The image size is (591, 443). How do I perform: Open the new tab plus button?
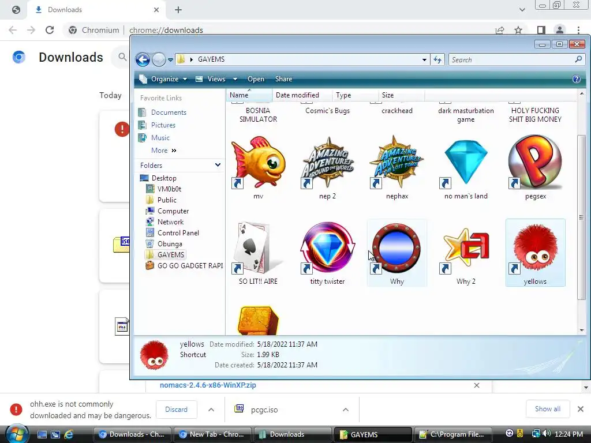[x=178, y=10]
